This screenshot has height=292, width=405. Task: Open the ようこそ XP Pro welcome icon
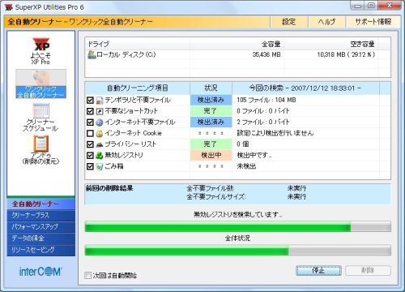(40, 45)
